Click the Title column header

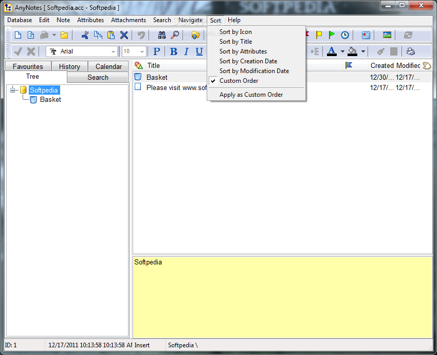[154, 65]
